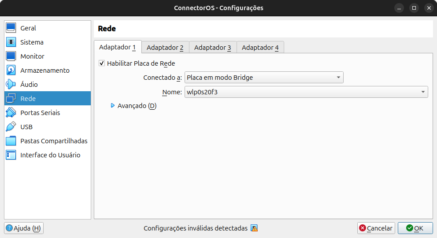This screenshot has width=437, height=238.
Task: Open the Áudio speaker icon
Action: point(11,85)
